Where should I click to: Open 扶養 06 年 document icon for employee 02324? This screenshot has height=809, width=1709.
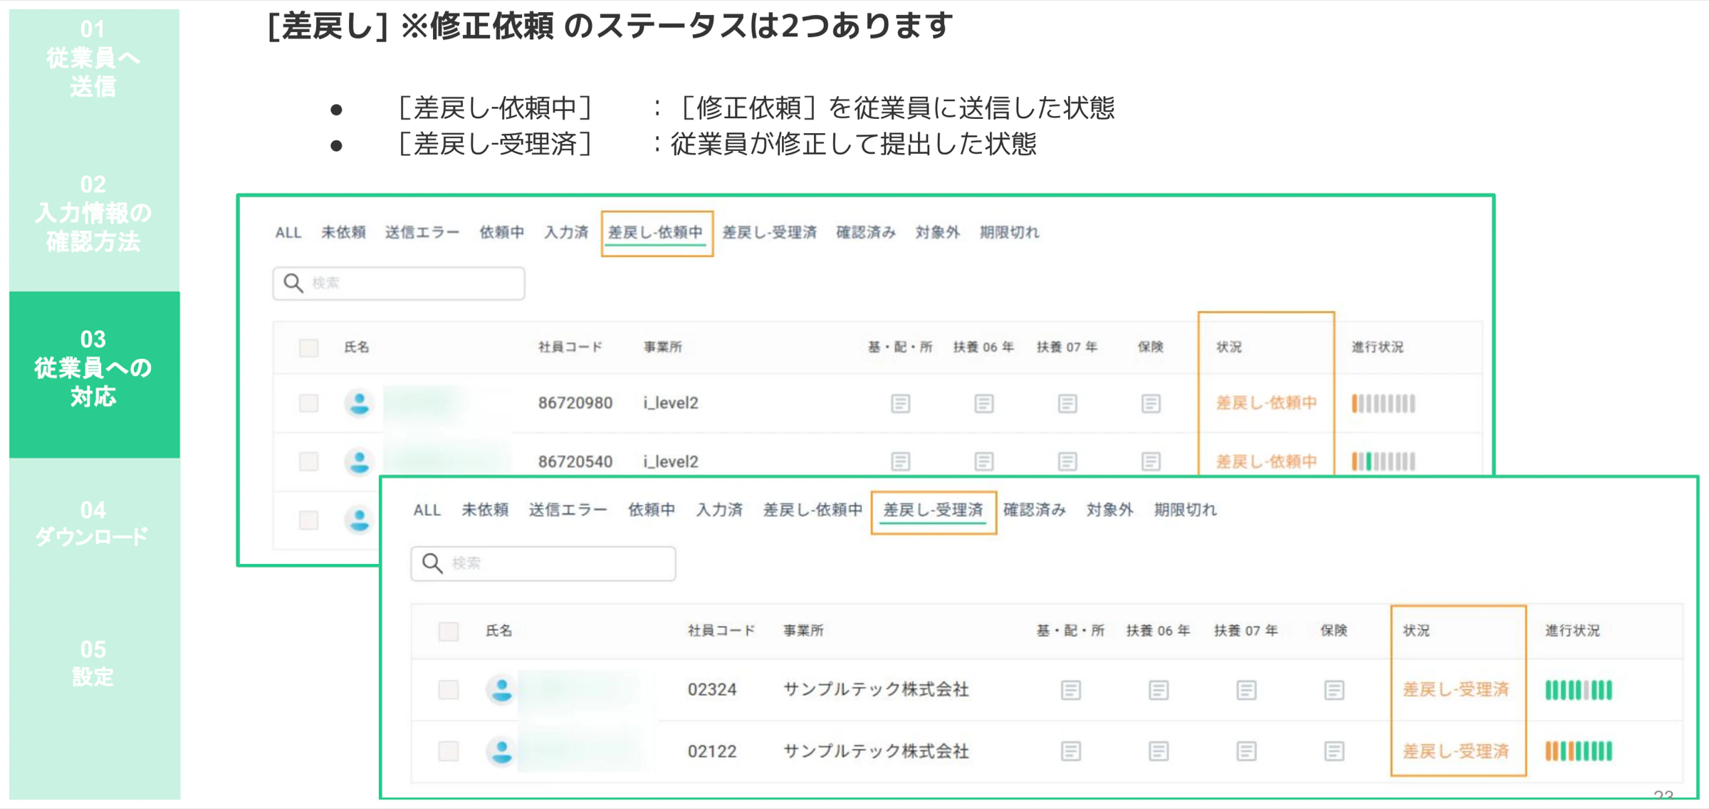(1159, 690)
